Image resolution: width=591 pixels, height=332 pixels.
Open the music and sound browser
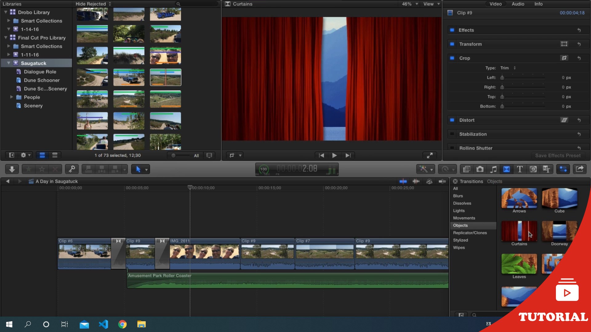click(x=493, y=169)
